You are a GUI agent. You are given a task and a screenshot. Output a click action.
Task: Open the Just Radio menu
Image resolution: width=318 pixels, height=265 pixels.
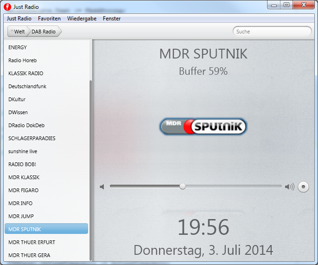[x=19, y=19]
